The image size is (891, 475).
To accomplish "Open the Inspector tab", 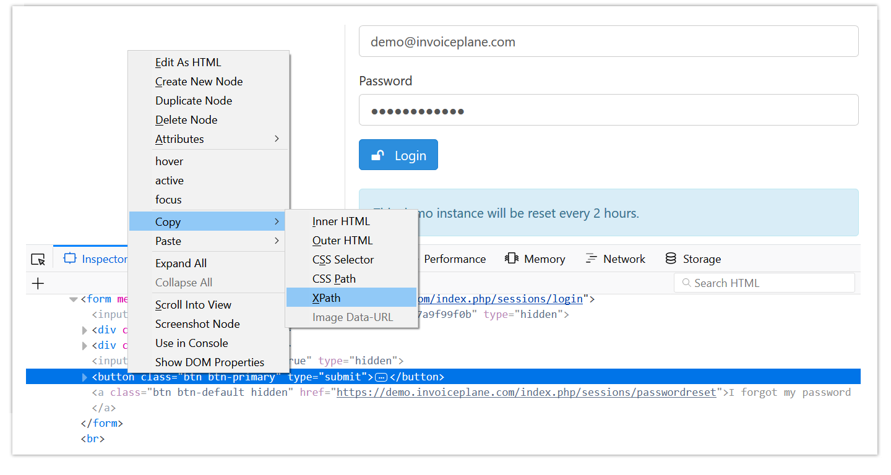I will point(96,259).
